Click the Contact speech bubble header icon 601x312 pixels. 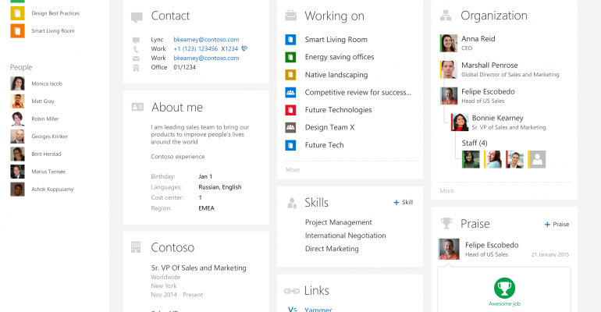[x=137, y=17]
